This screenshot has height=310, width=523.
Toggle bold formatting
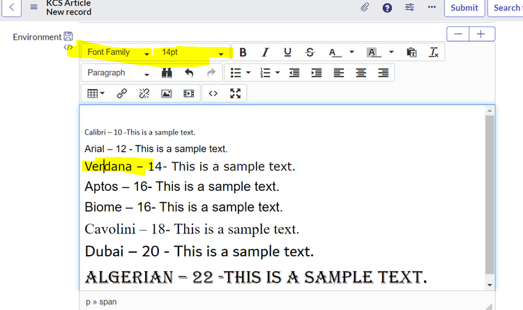(x=243, y=52)
